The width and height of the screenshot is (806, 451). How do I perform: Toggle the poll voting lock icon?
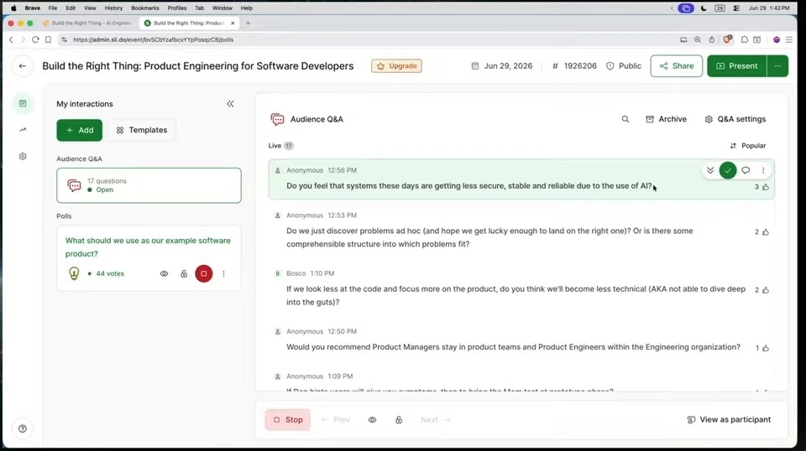pos(184,274)
